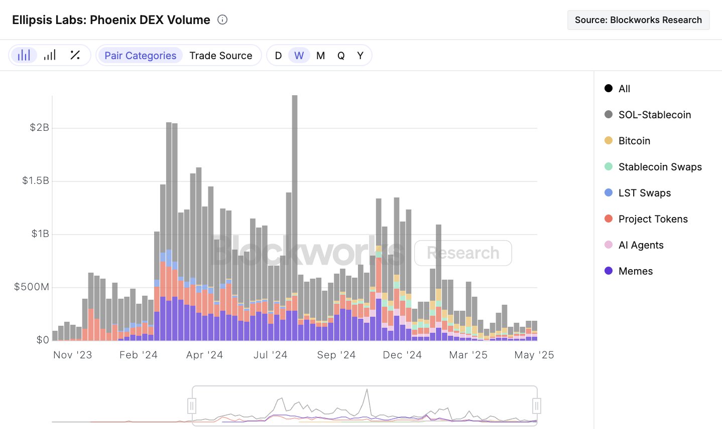Viewport: 722px width, 429px height.
Task: Toggle the All series legend entry
Action: tap(617, 89)
